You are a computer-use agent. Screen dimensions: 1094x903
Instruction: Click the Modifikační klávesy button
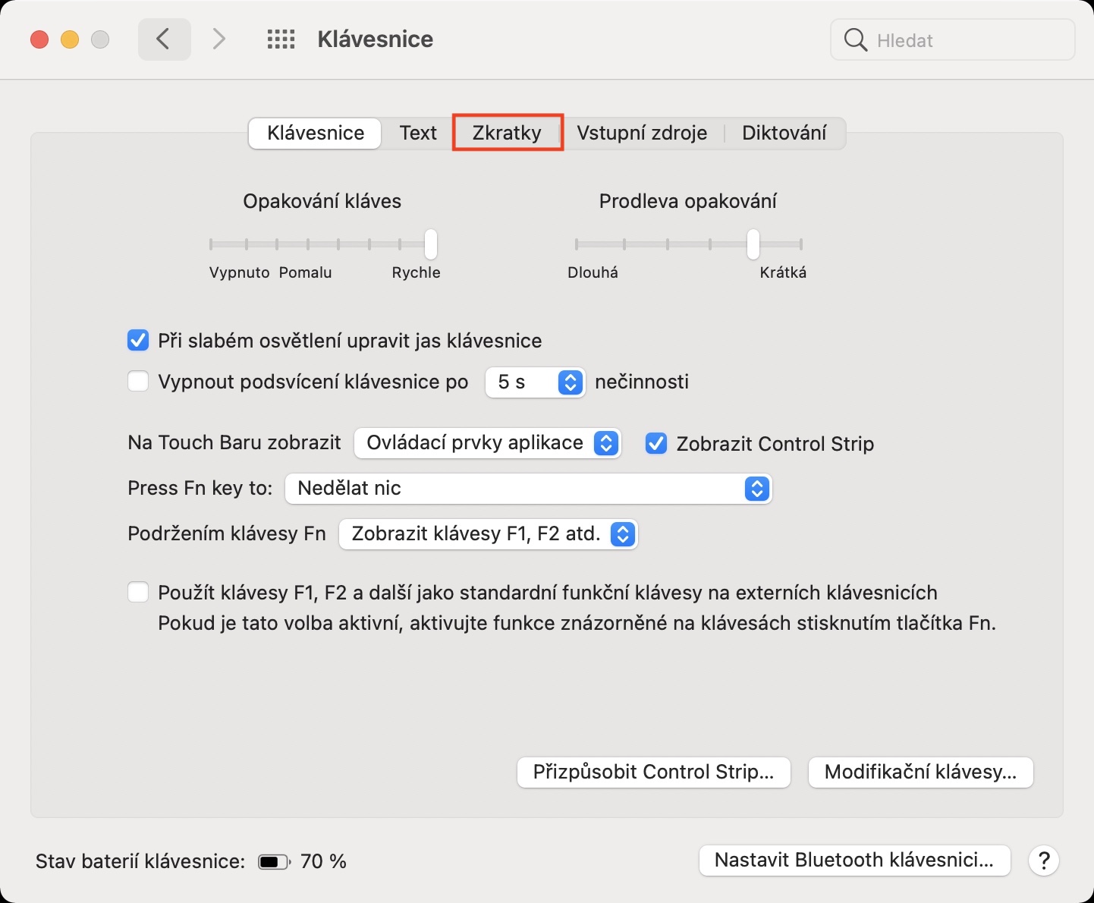[920, 772]
